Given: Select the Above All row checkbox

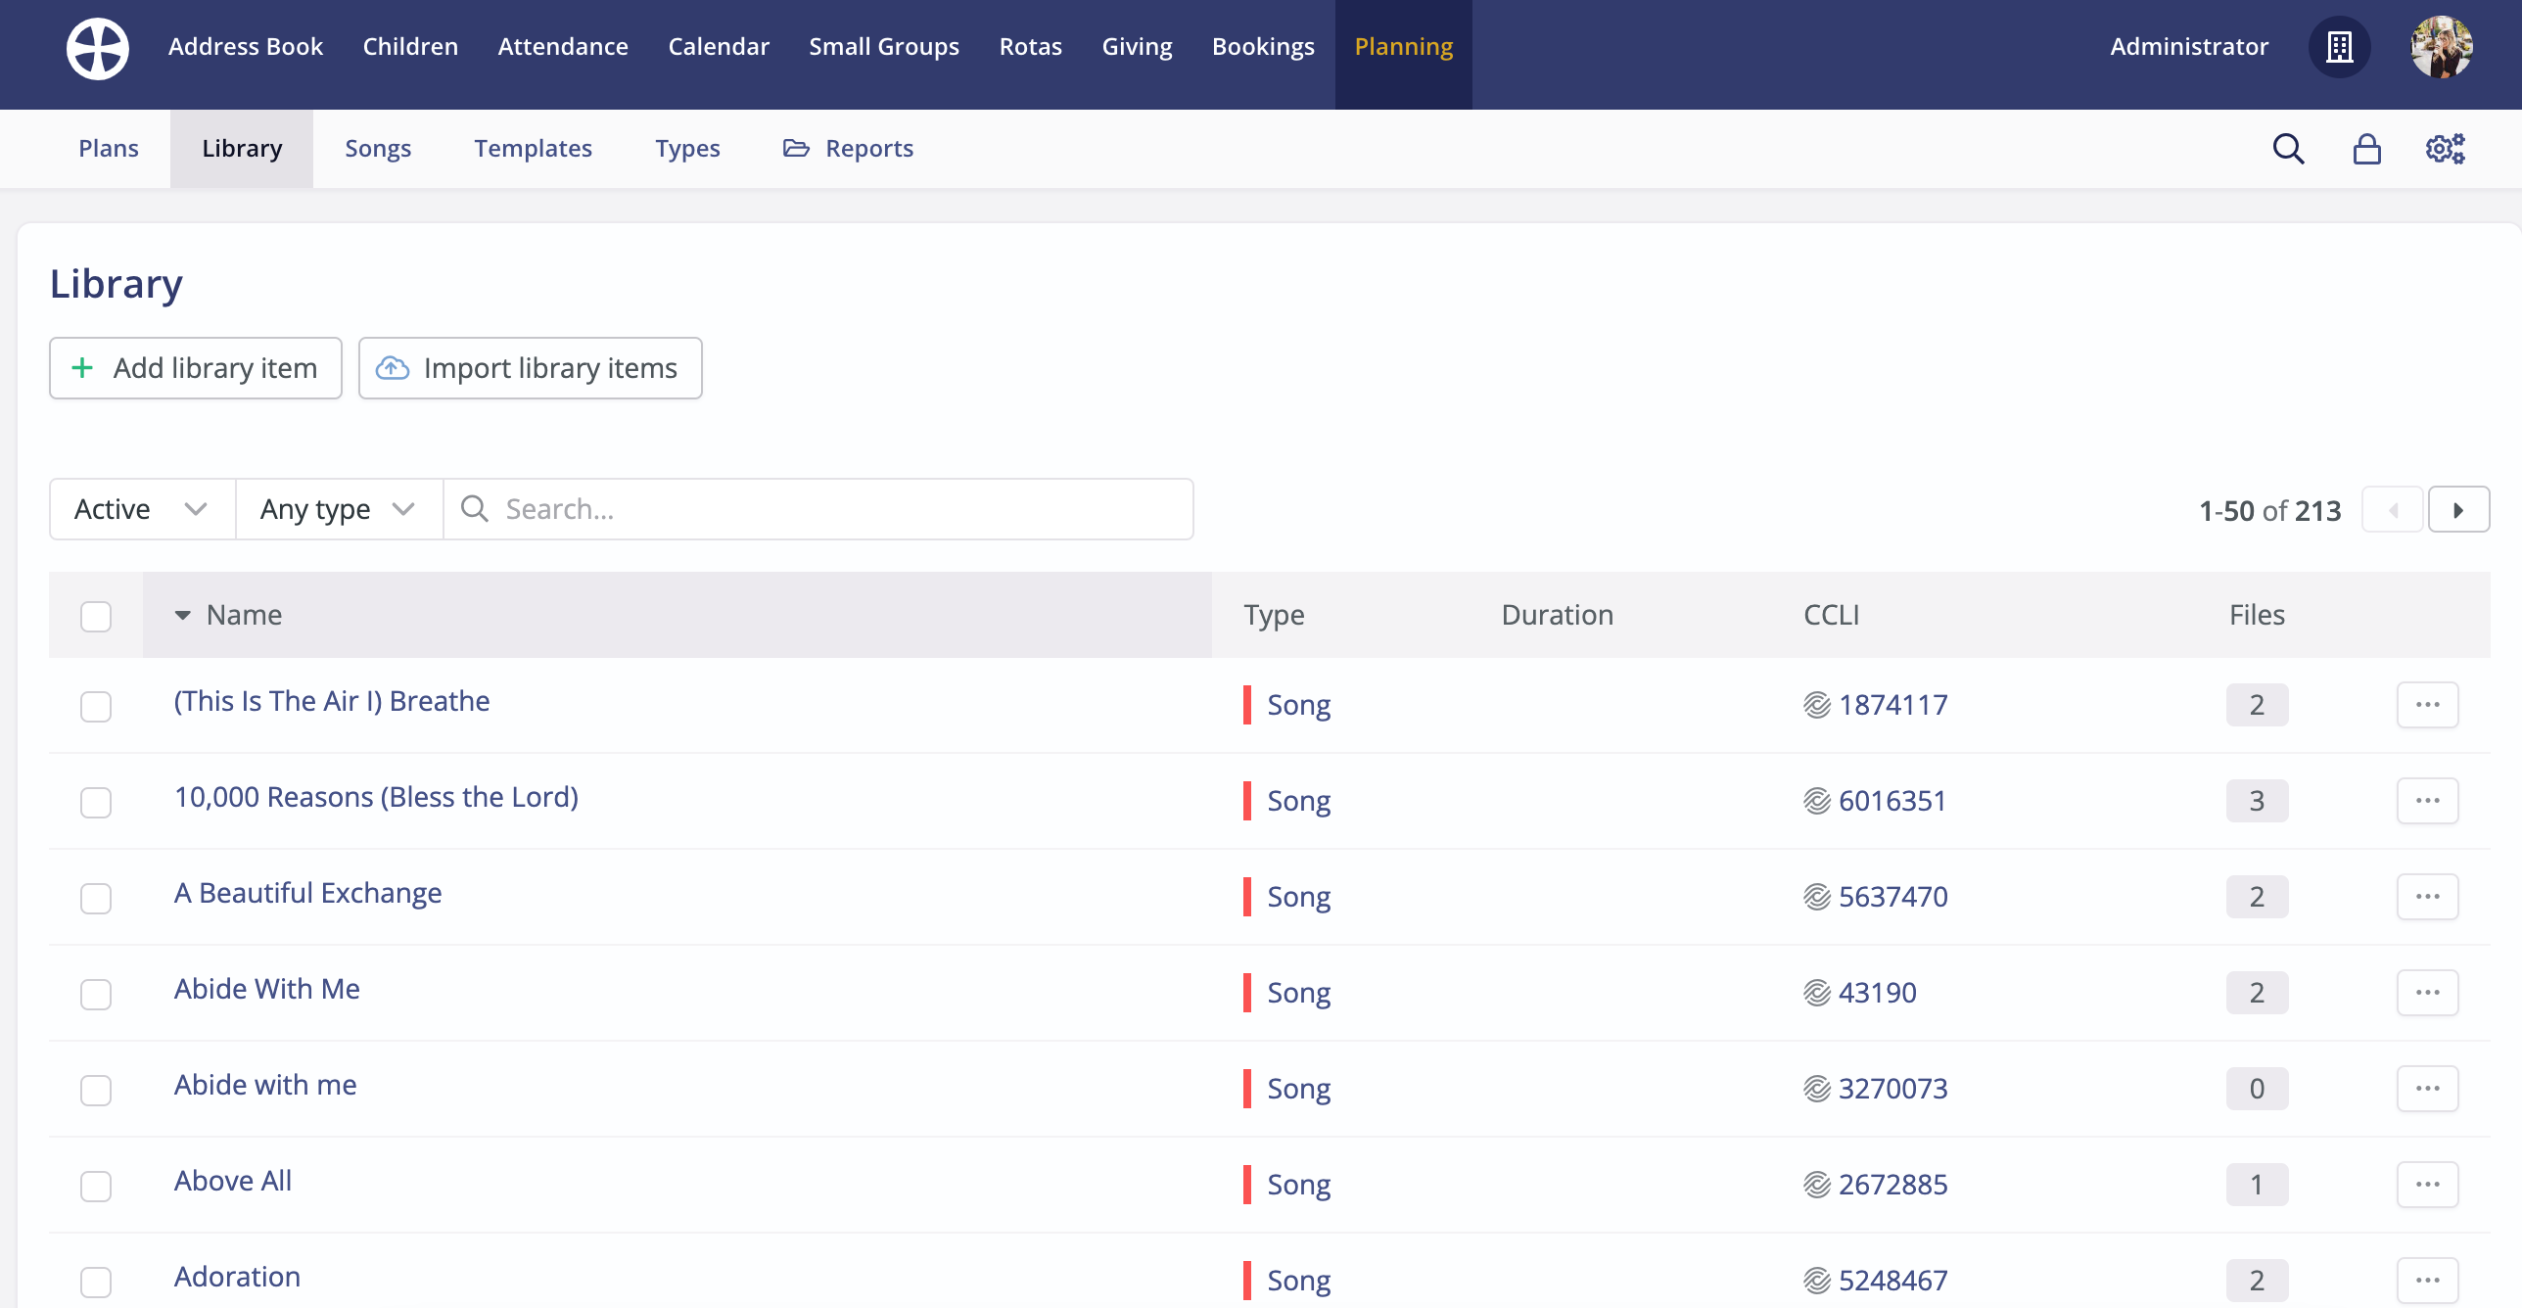Looking at the screenshot, I should (96, 1187).
